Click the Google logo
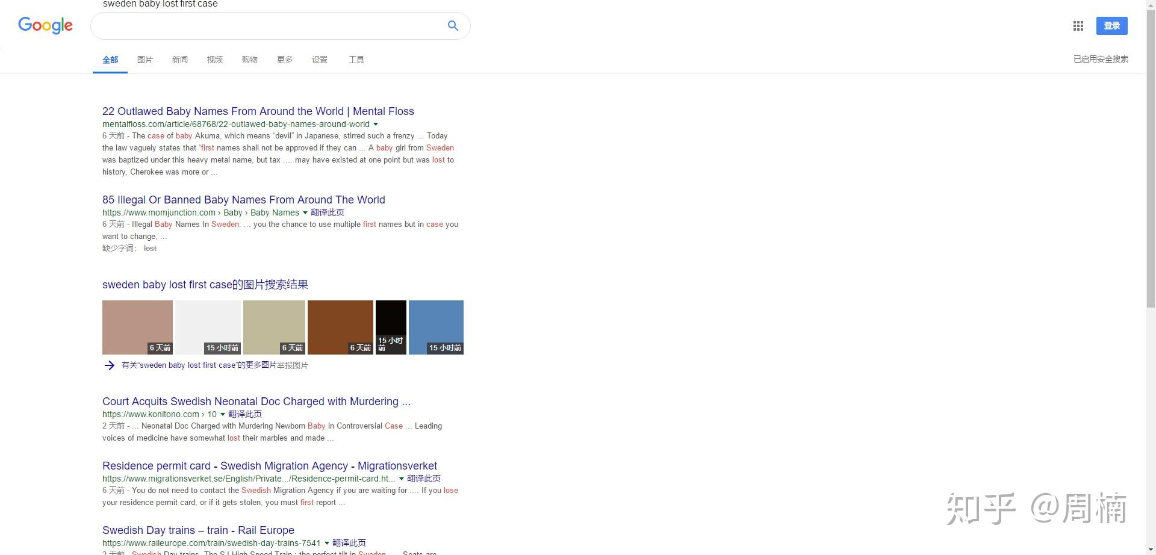1156x555 pixels. [45, 25]
